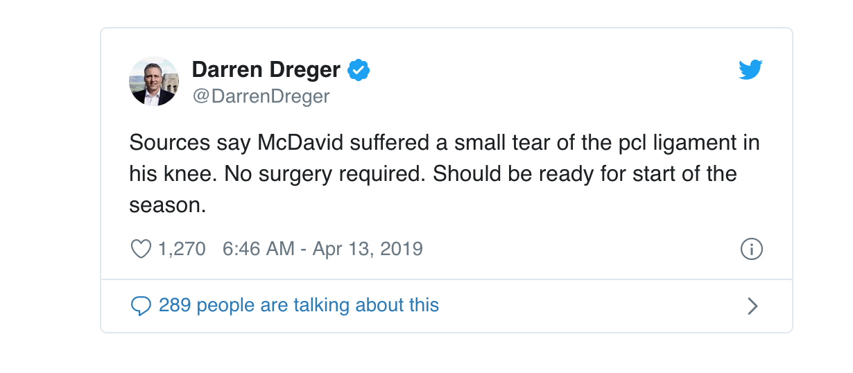Screen dimensions: 853x373
Task: Click the number 289 in the footer
Action: click(x=174, y=305)
